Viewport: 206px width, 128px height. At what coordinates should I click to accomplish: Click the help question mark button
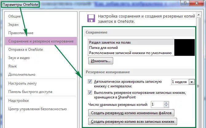pos(185,3)
